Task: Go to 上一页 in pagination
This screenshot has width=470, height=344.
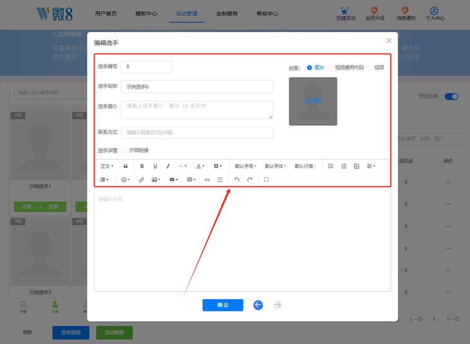Action: (x=416, y=319)
